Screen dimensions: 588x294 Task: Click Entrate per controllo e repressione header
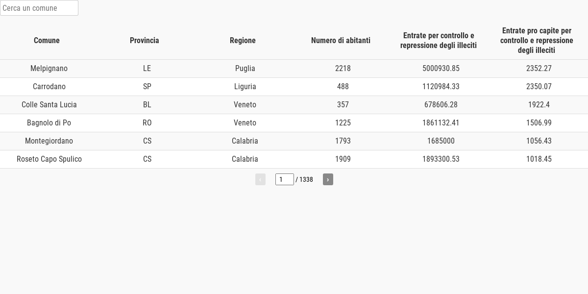coord(439,40)
